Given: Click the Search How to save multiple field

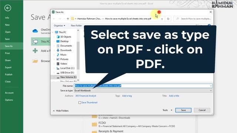Looking at the screenshot, I should coord(193,19).
